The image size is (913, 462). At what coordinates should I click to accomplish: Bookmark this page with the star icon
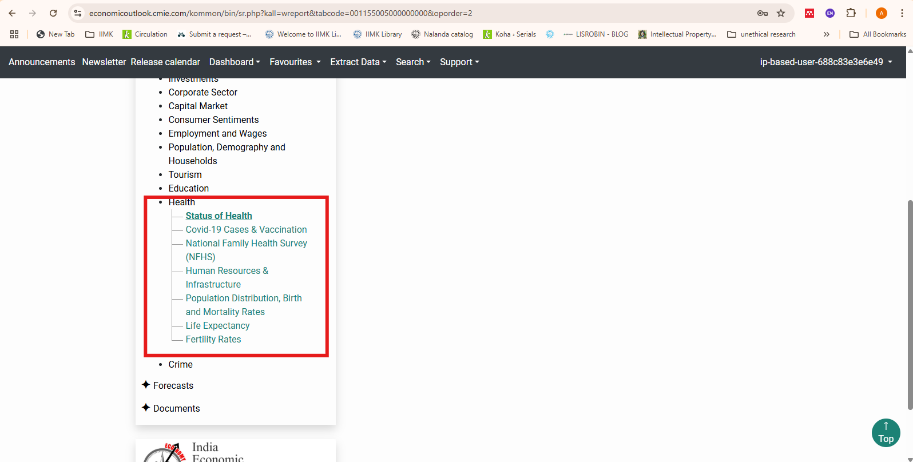click(781, 13)
